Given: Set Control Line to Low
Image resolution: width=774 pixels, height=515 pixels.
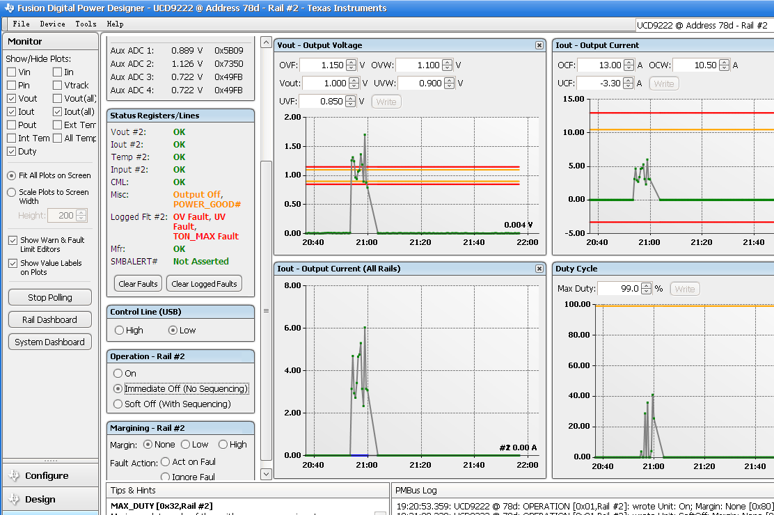Looking at the screenshot, I should 173,331.
